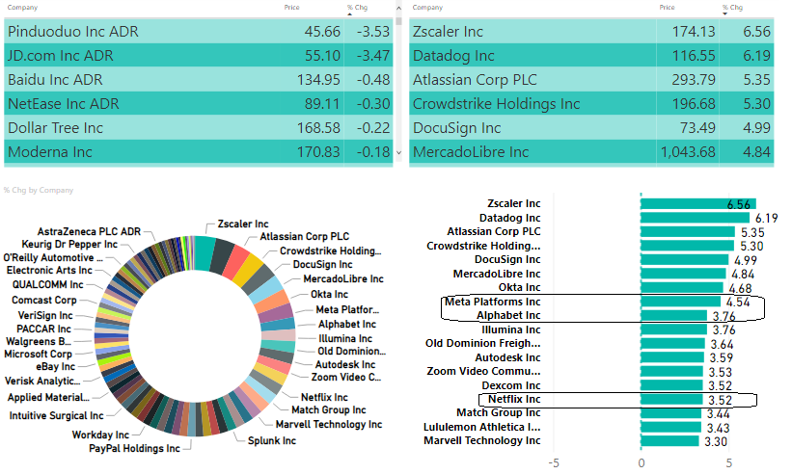792x474 pixels.
Task: Select Moderna Inc company cell
Action: click(50, 152)
